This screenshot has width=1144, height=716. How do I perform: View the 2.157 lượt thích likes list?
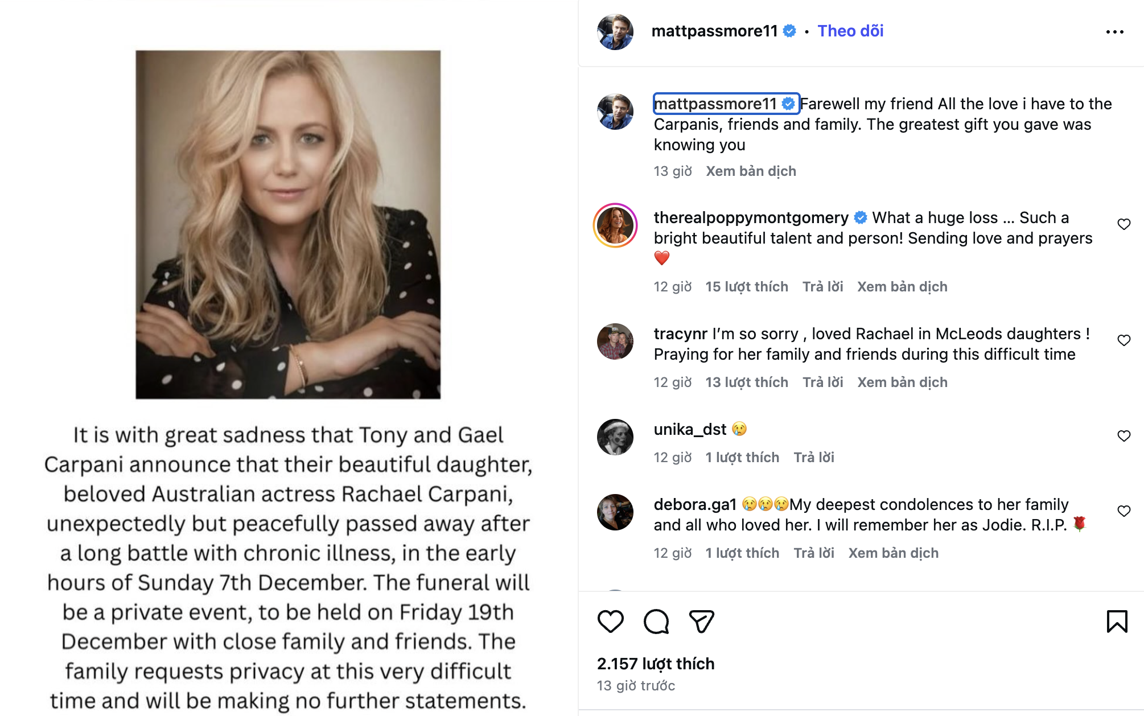point(656,664)
